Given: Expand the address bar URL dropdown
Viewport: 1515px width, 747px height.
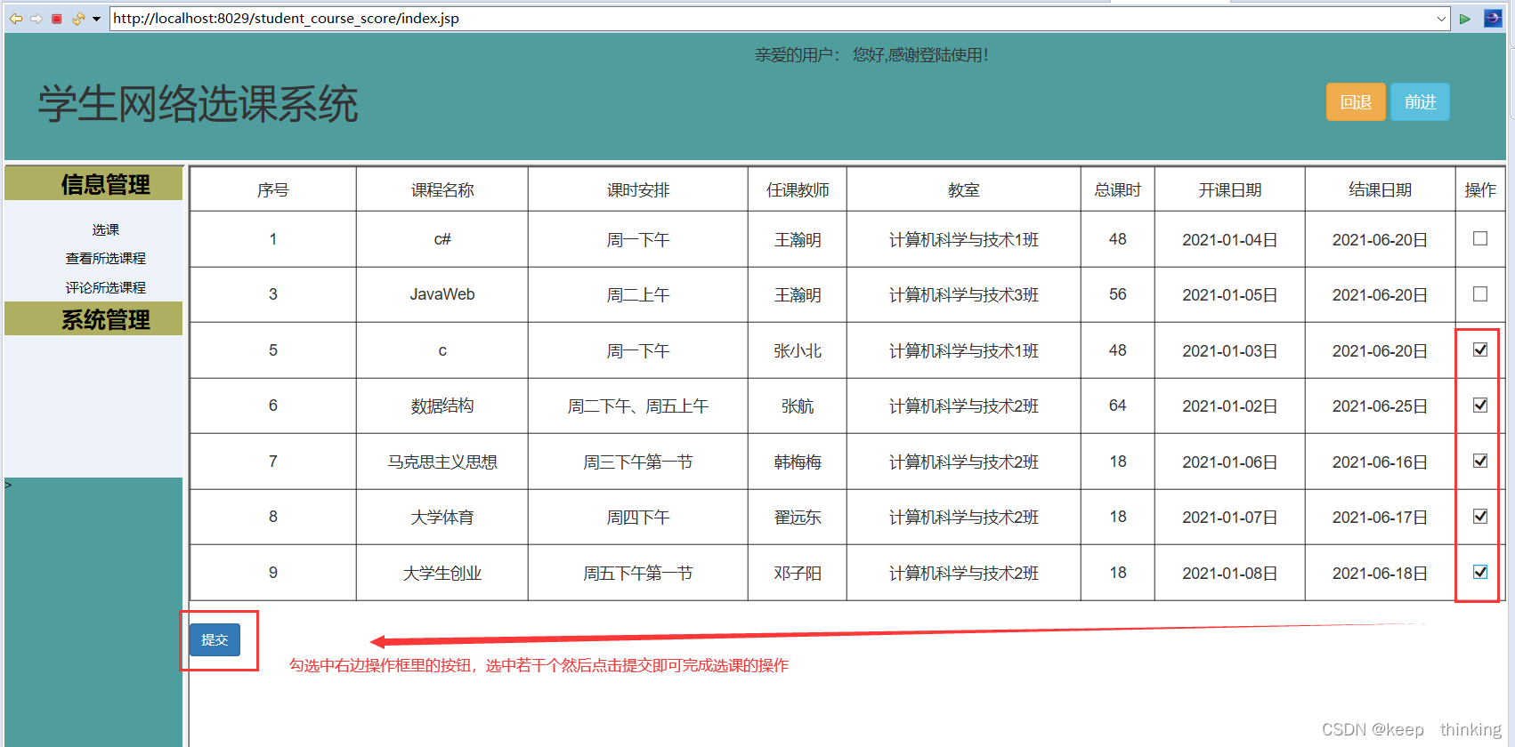Looking at the screenshot, I should (1442, 19).
